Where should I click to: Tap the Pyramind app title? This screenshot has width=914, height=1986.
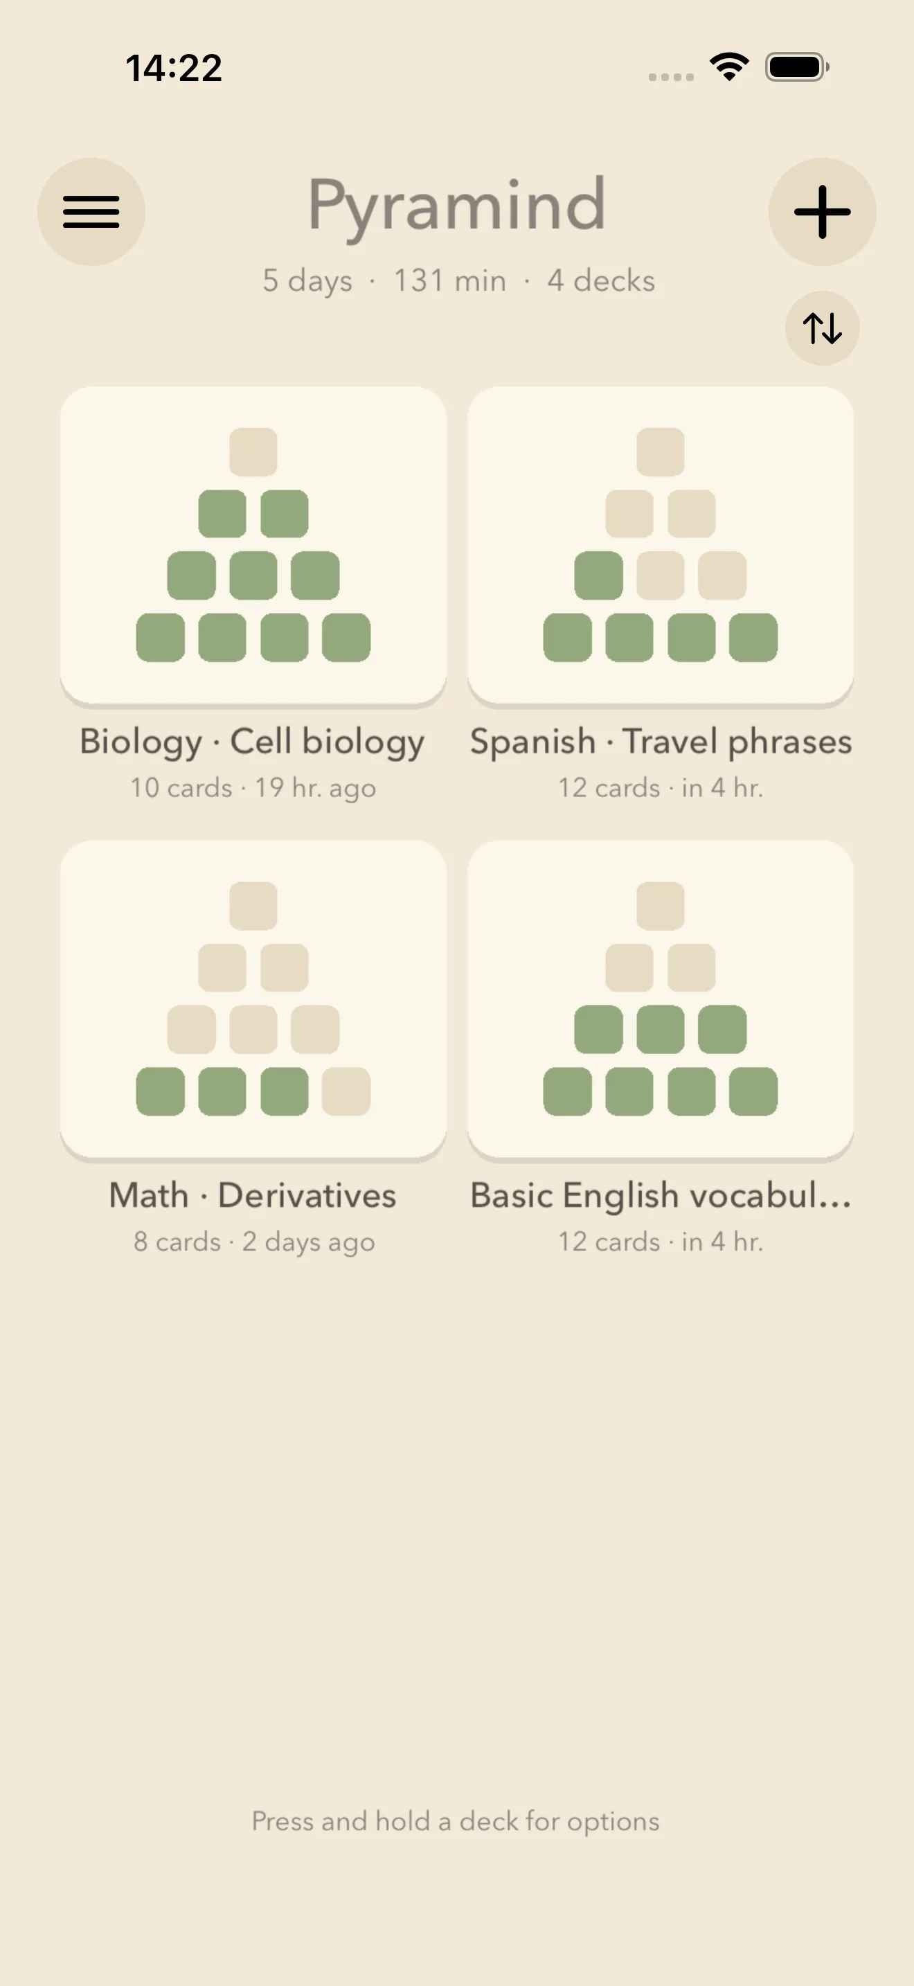click(x=457, y=206)
